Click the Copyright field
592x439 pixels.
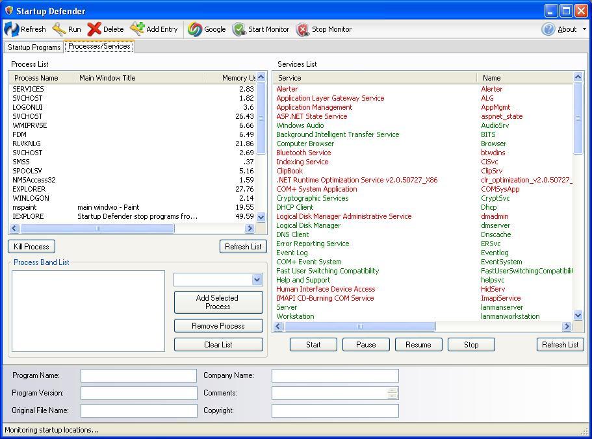335,410
